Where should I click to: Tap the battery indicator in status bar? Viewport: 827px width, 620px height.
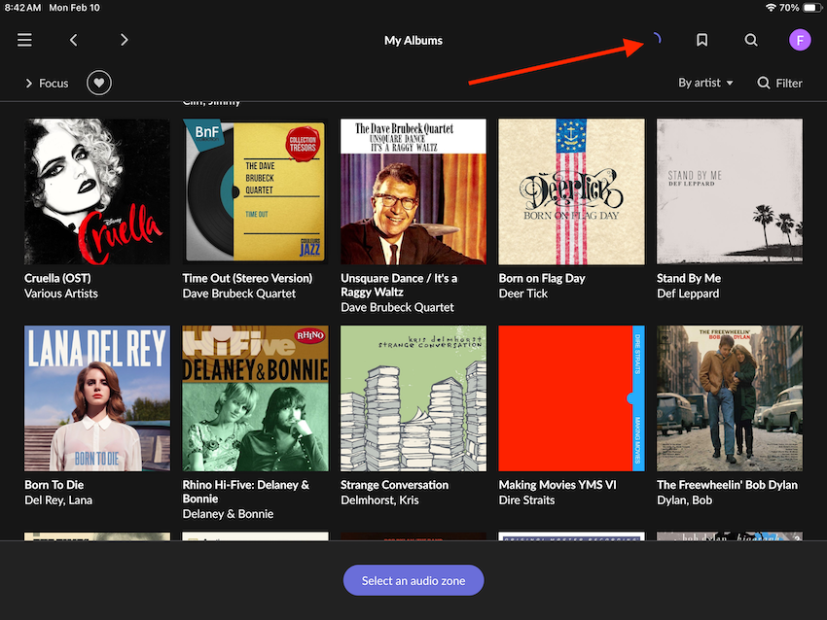pos(811,8)
